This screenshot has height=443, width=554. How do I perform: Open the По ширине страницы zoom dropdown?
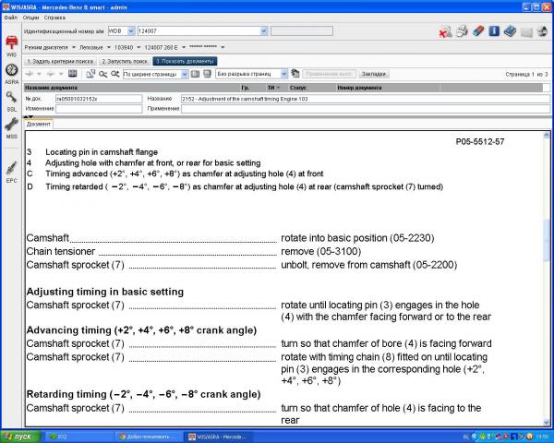point(185,74)
